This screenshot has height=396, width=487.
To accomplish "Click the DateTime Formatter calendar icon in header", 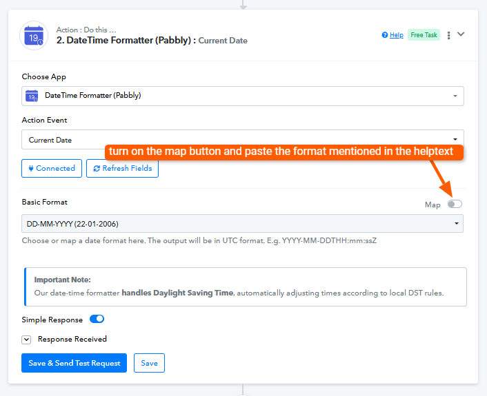I will [32, 35].
